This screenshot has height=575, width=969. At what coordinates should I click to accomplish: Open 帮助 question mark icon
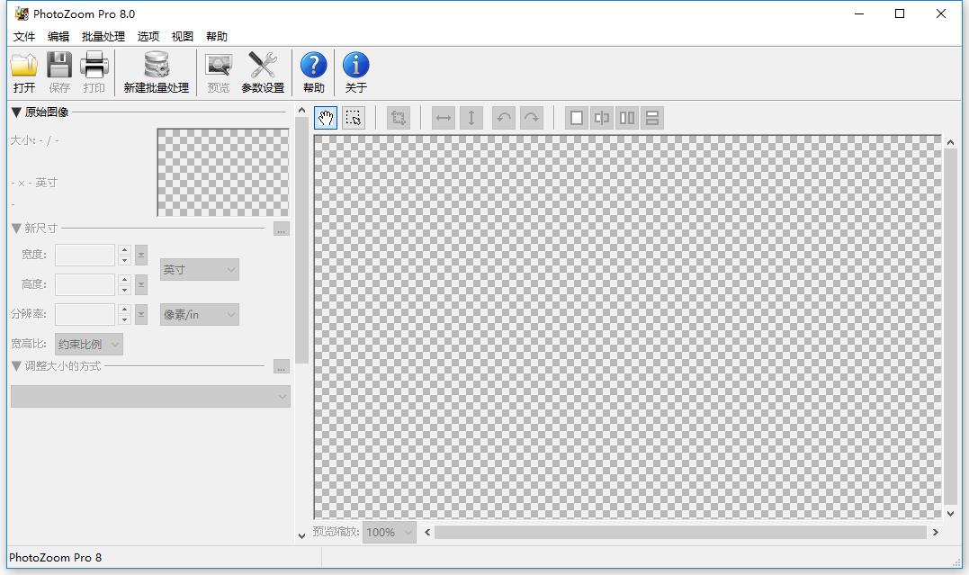pos(314,73)
